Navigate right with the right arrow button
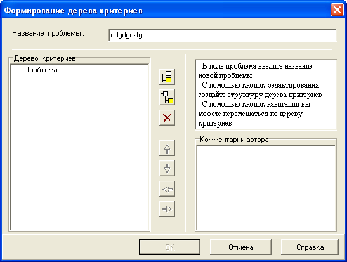Image resolution: width=347 pixels, height=262 pixels. point(167,209)
